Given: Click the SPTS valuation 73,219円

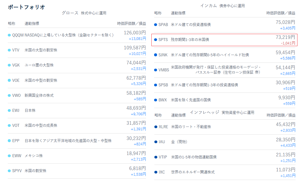Looking at the screenshot, I should [x=285, y=37].
